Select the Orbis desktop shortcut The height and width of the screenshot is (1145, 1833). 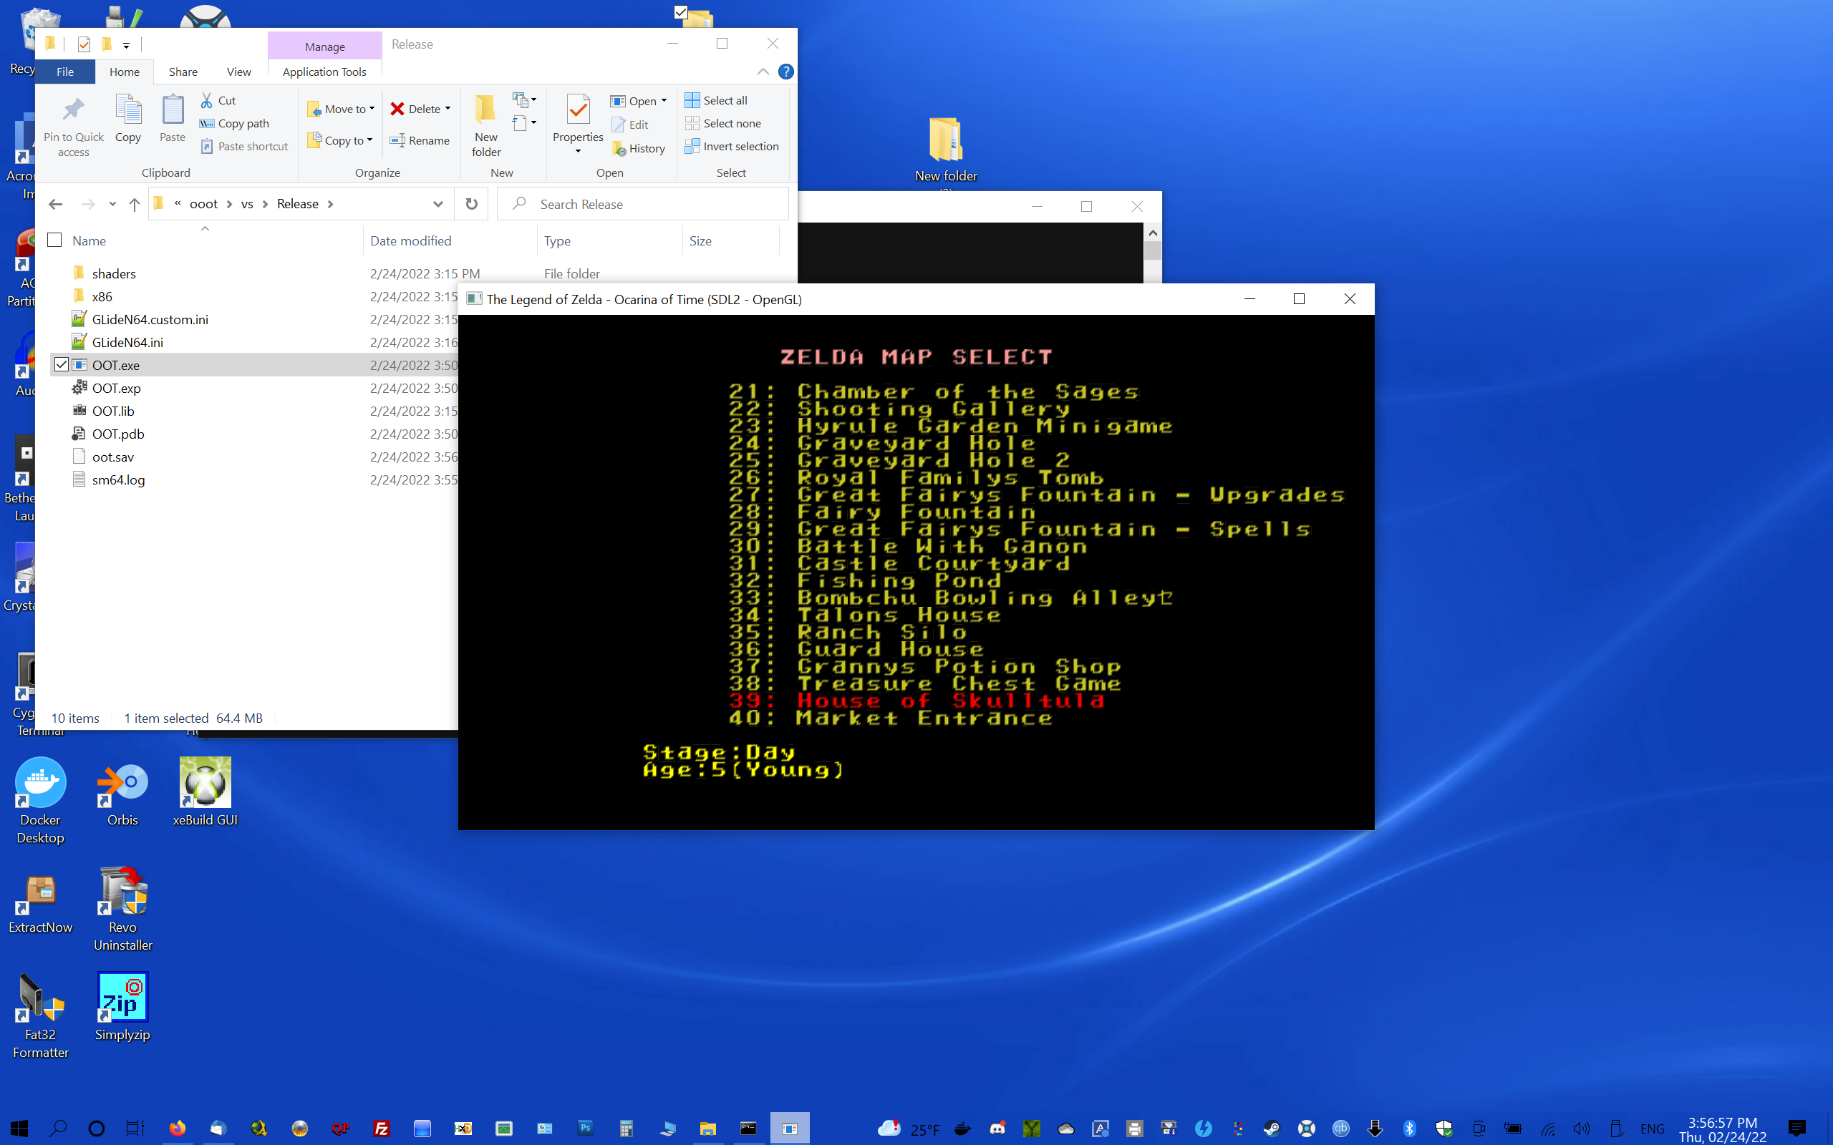click(122, 792)
